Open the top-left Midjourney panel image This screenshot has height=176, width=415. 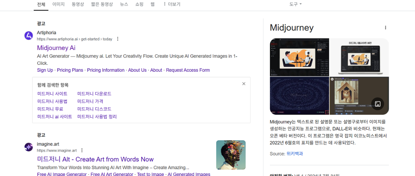click(x=299, y=57)
